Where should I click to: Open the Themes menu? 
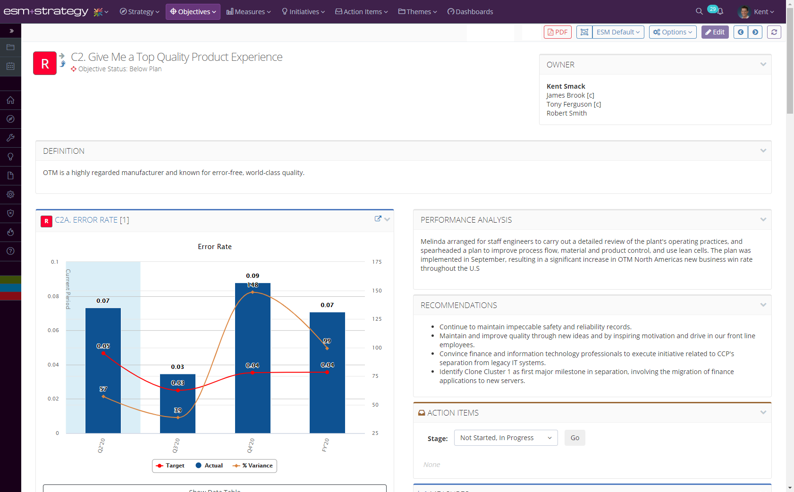pos(417,11)
